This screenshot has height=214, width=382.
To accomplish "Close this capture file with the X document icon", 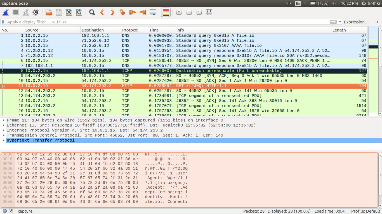I will pyautogui.click(x=69, y=12).
